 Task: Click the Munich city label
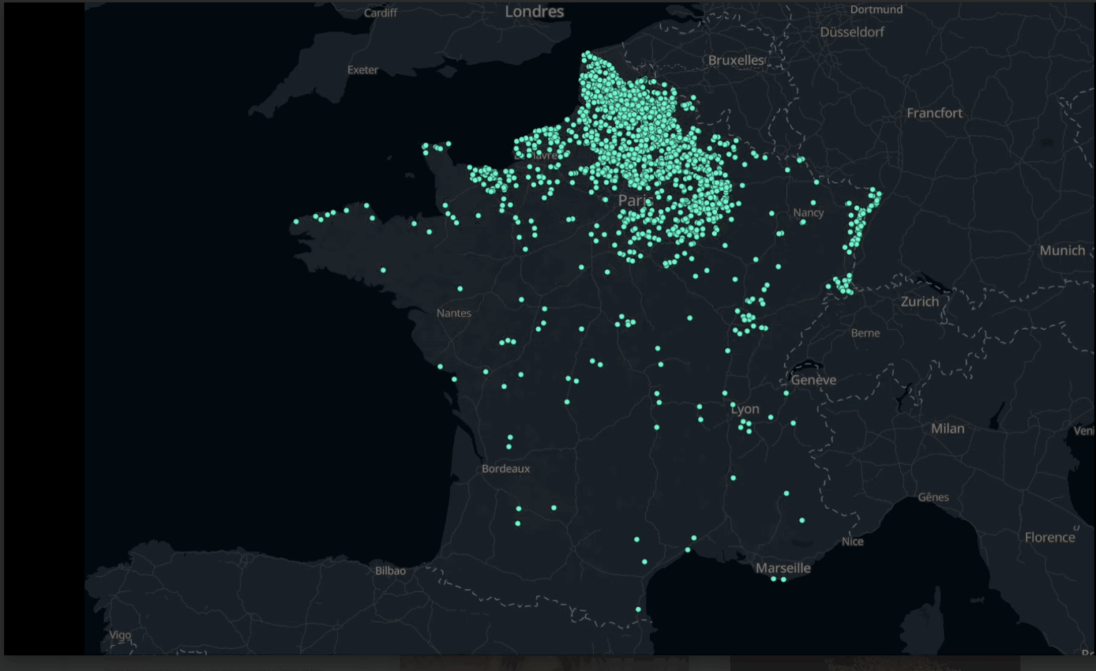pos(1062,250)
